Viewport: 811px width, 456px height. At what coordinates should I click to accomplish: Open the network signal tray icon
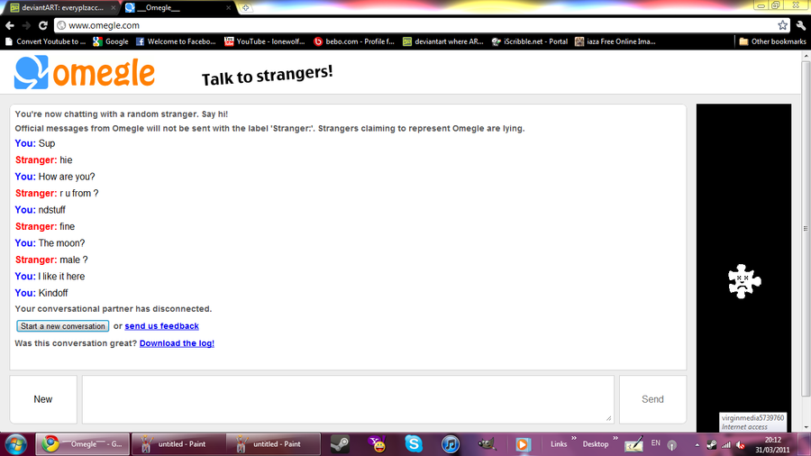(x=726, y=444)
